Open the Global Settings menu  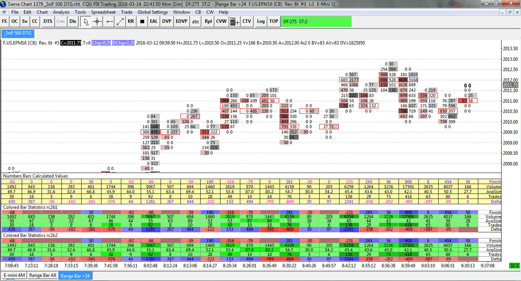pos(153,12)
